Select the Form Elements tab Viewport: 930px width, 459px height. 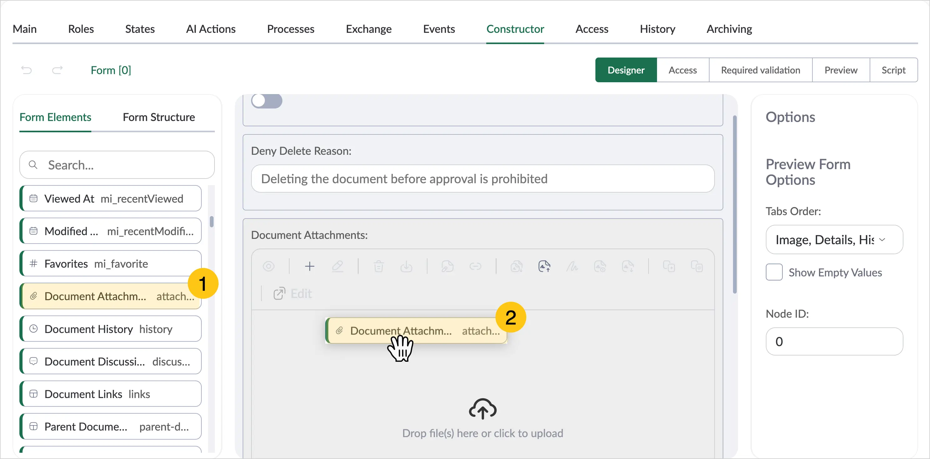[55, 117]
